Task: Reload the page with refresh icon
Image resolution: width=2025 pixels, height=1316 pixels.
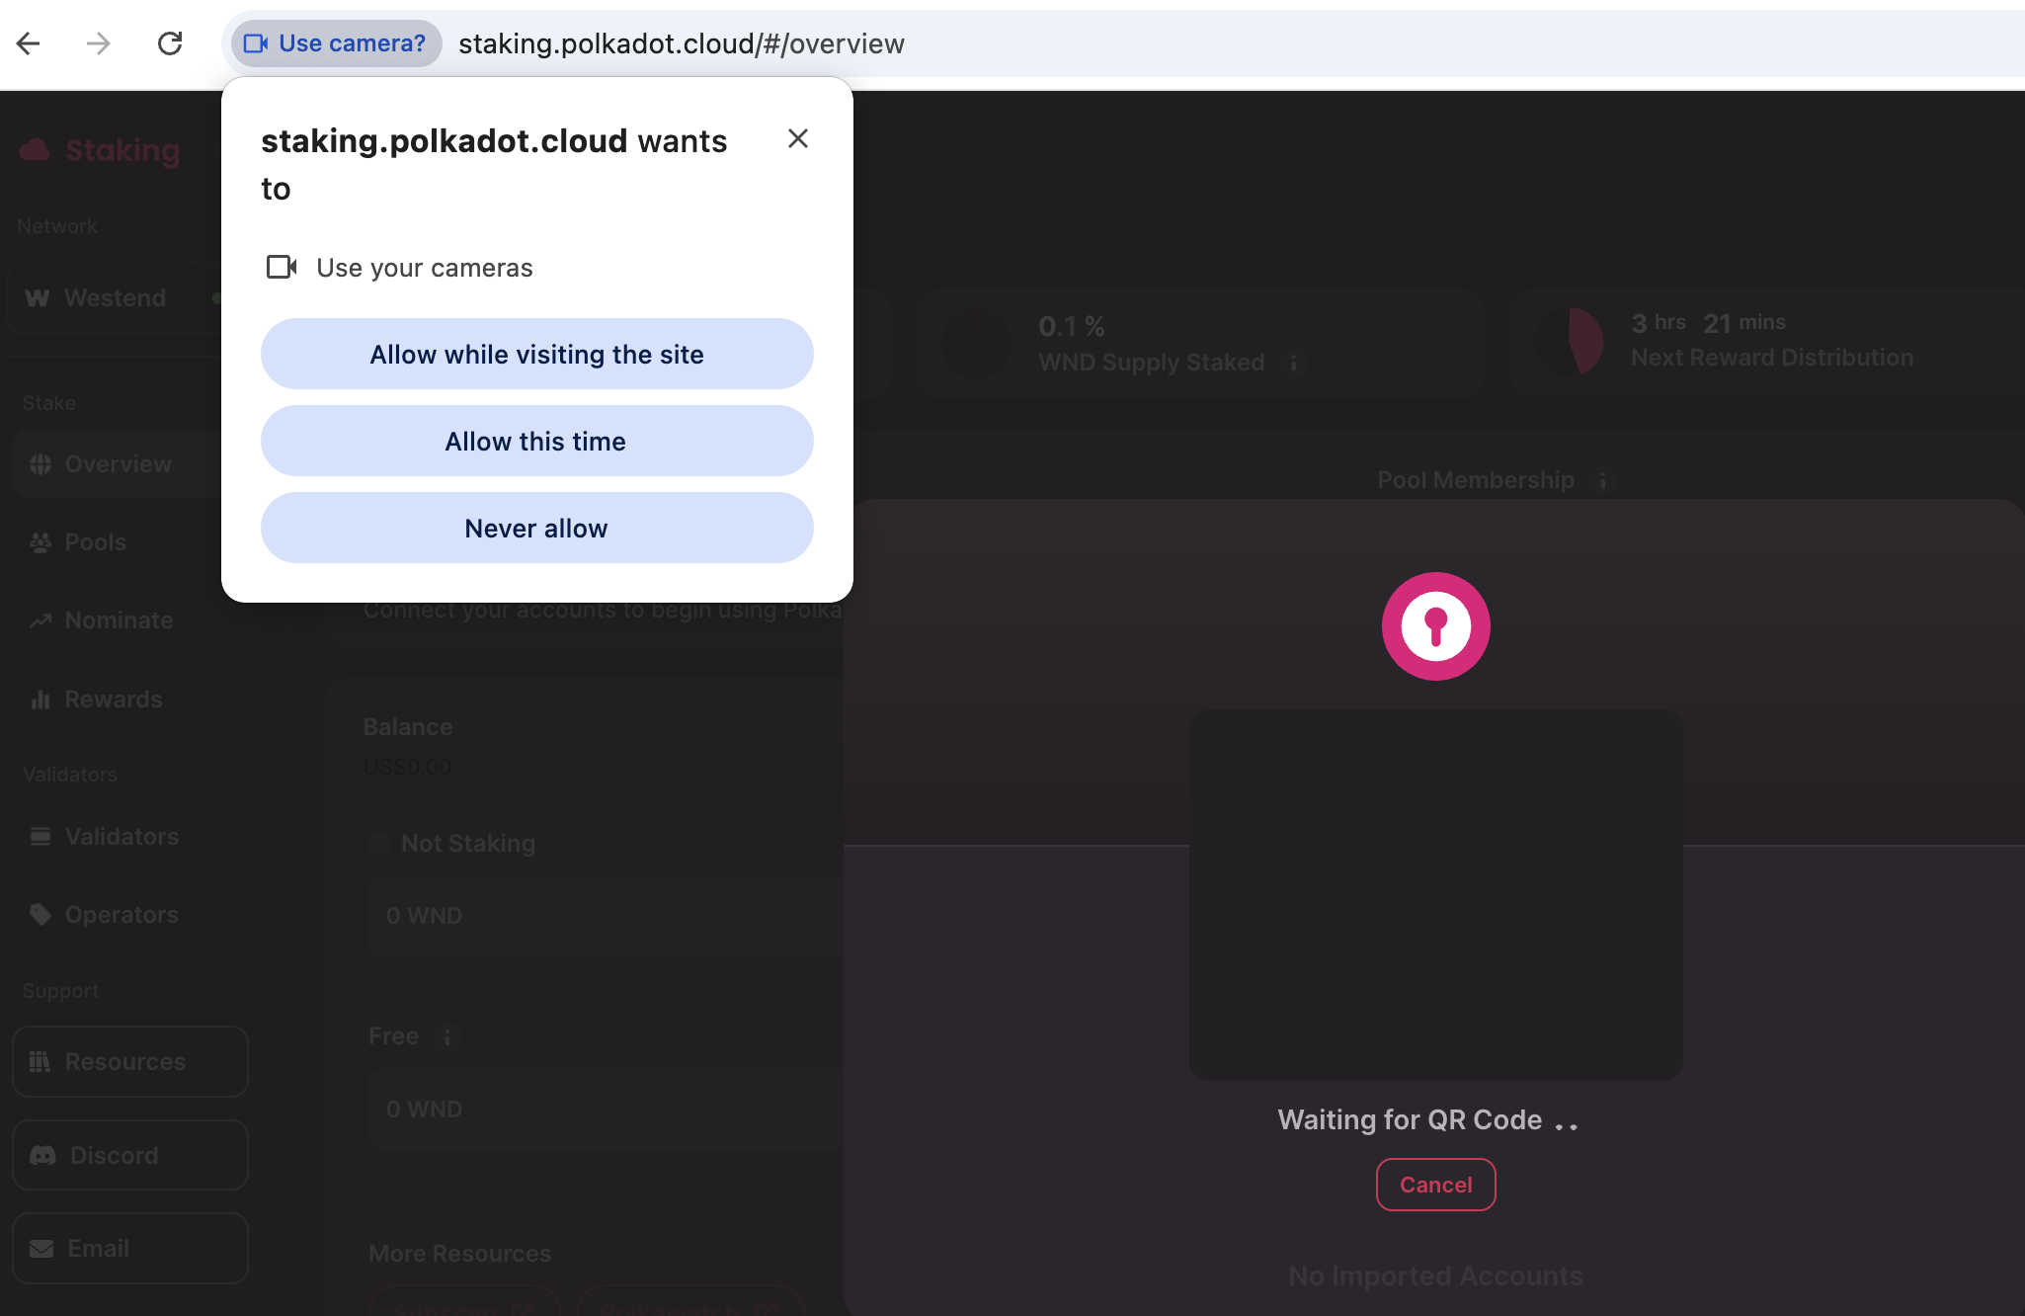Action: (x=170, y=43)
